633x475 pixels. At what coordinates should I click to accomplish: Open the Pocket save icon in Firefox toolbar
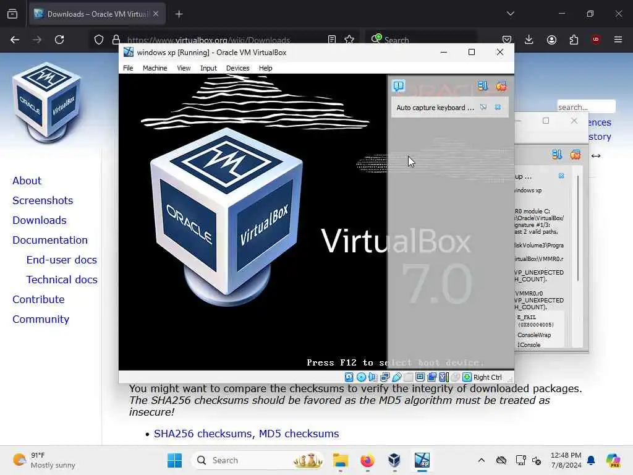point(507,40)
